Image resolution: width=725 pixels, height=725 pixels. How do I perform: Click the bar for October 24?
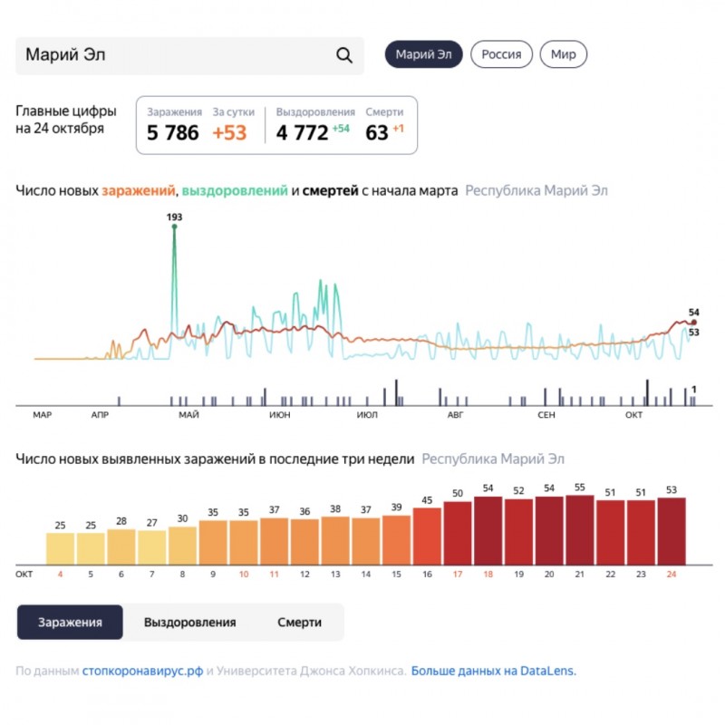pyautogui.click(x=672, y=530)
